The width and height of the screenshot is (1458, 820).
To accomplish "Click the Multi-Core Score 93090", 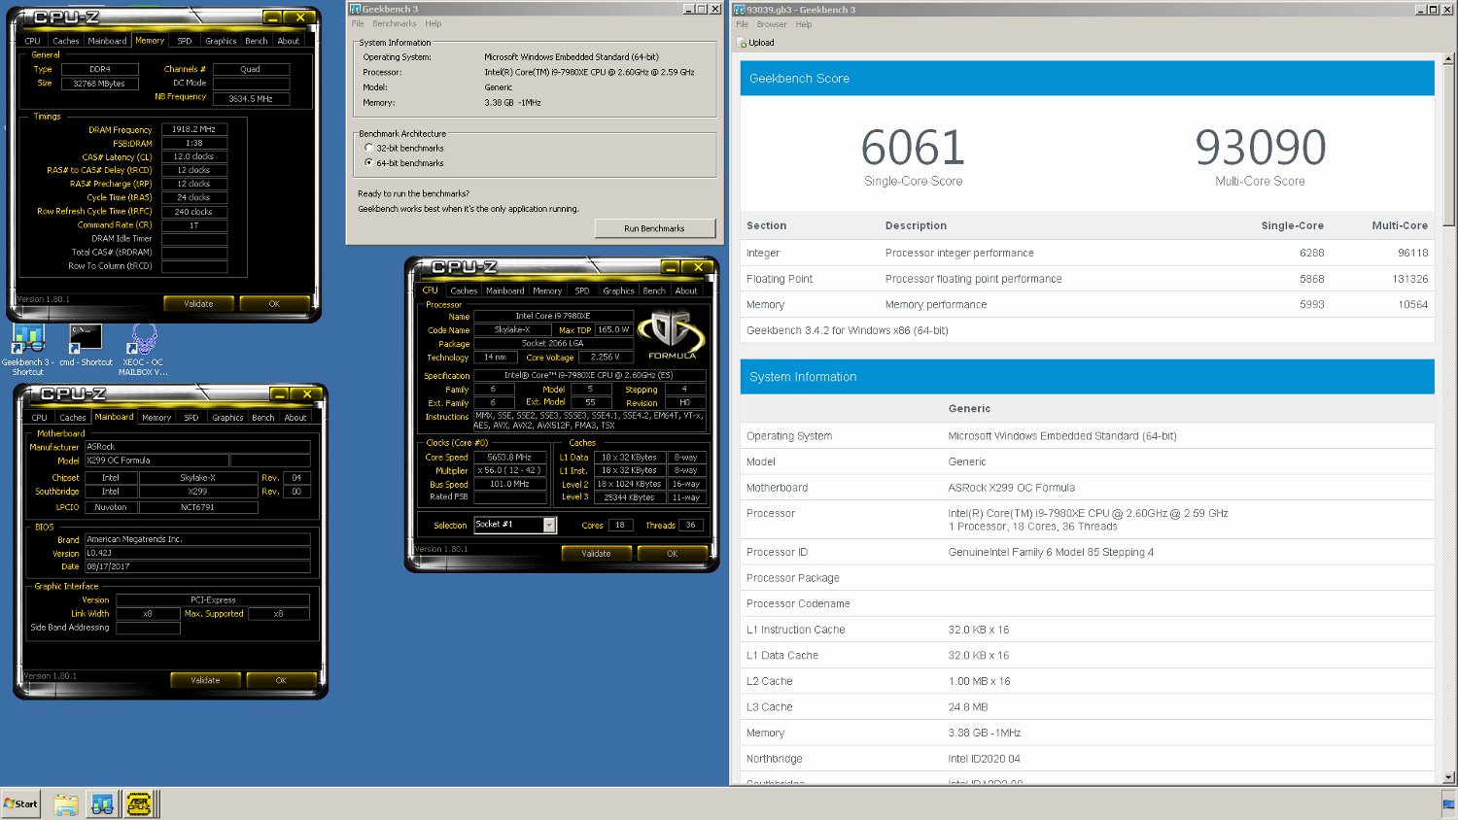I will (x=1260, y=148).
